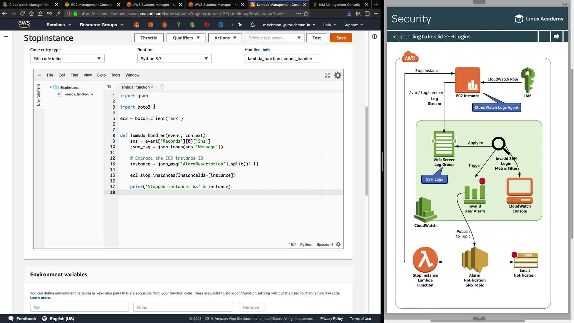Click the editor settings gear icon

(x=338, y=75)
